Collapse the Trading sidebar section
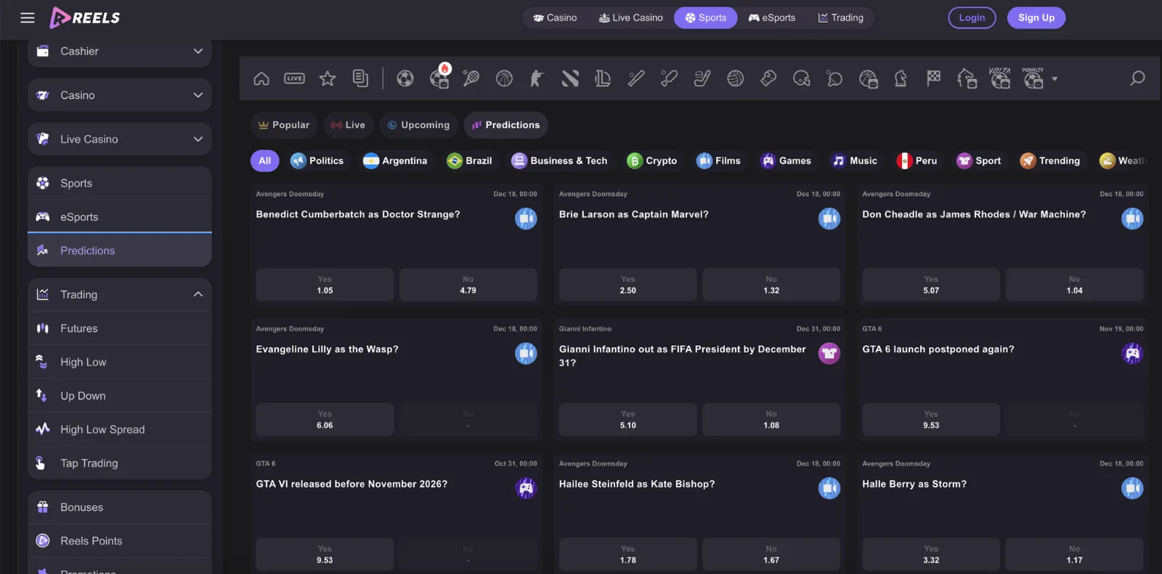The width and height of the screenshot is (1162, 574). pos(120,294)
